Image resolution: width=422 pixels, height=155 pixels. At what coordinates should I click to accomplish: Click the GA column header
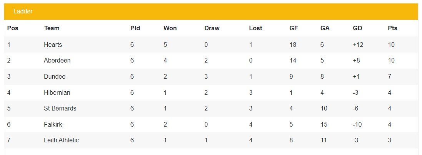pyautogui.click(x=325, y=28)
